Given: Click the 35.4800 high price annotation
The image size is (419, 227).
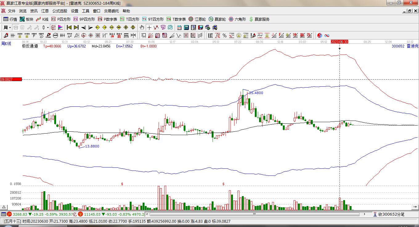Looking at the screenshot, I should (x=256, y=93).
